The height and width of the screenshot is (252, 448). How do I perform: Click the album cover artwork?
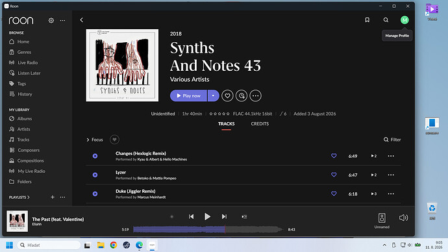[x=122, y=66]
